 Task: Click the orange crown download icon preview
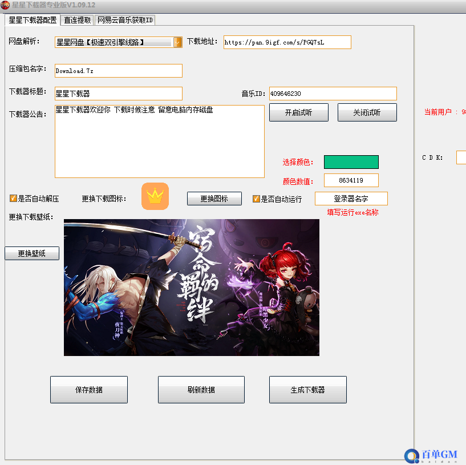click(x=155, y=196)
